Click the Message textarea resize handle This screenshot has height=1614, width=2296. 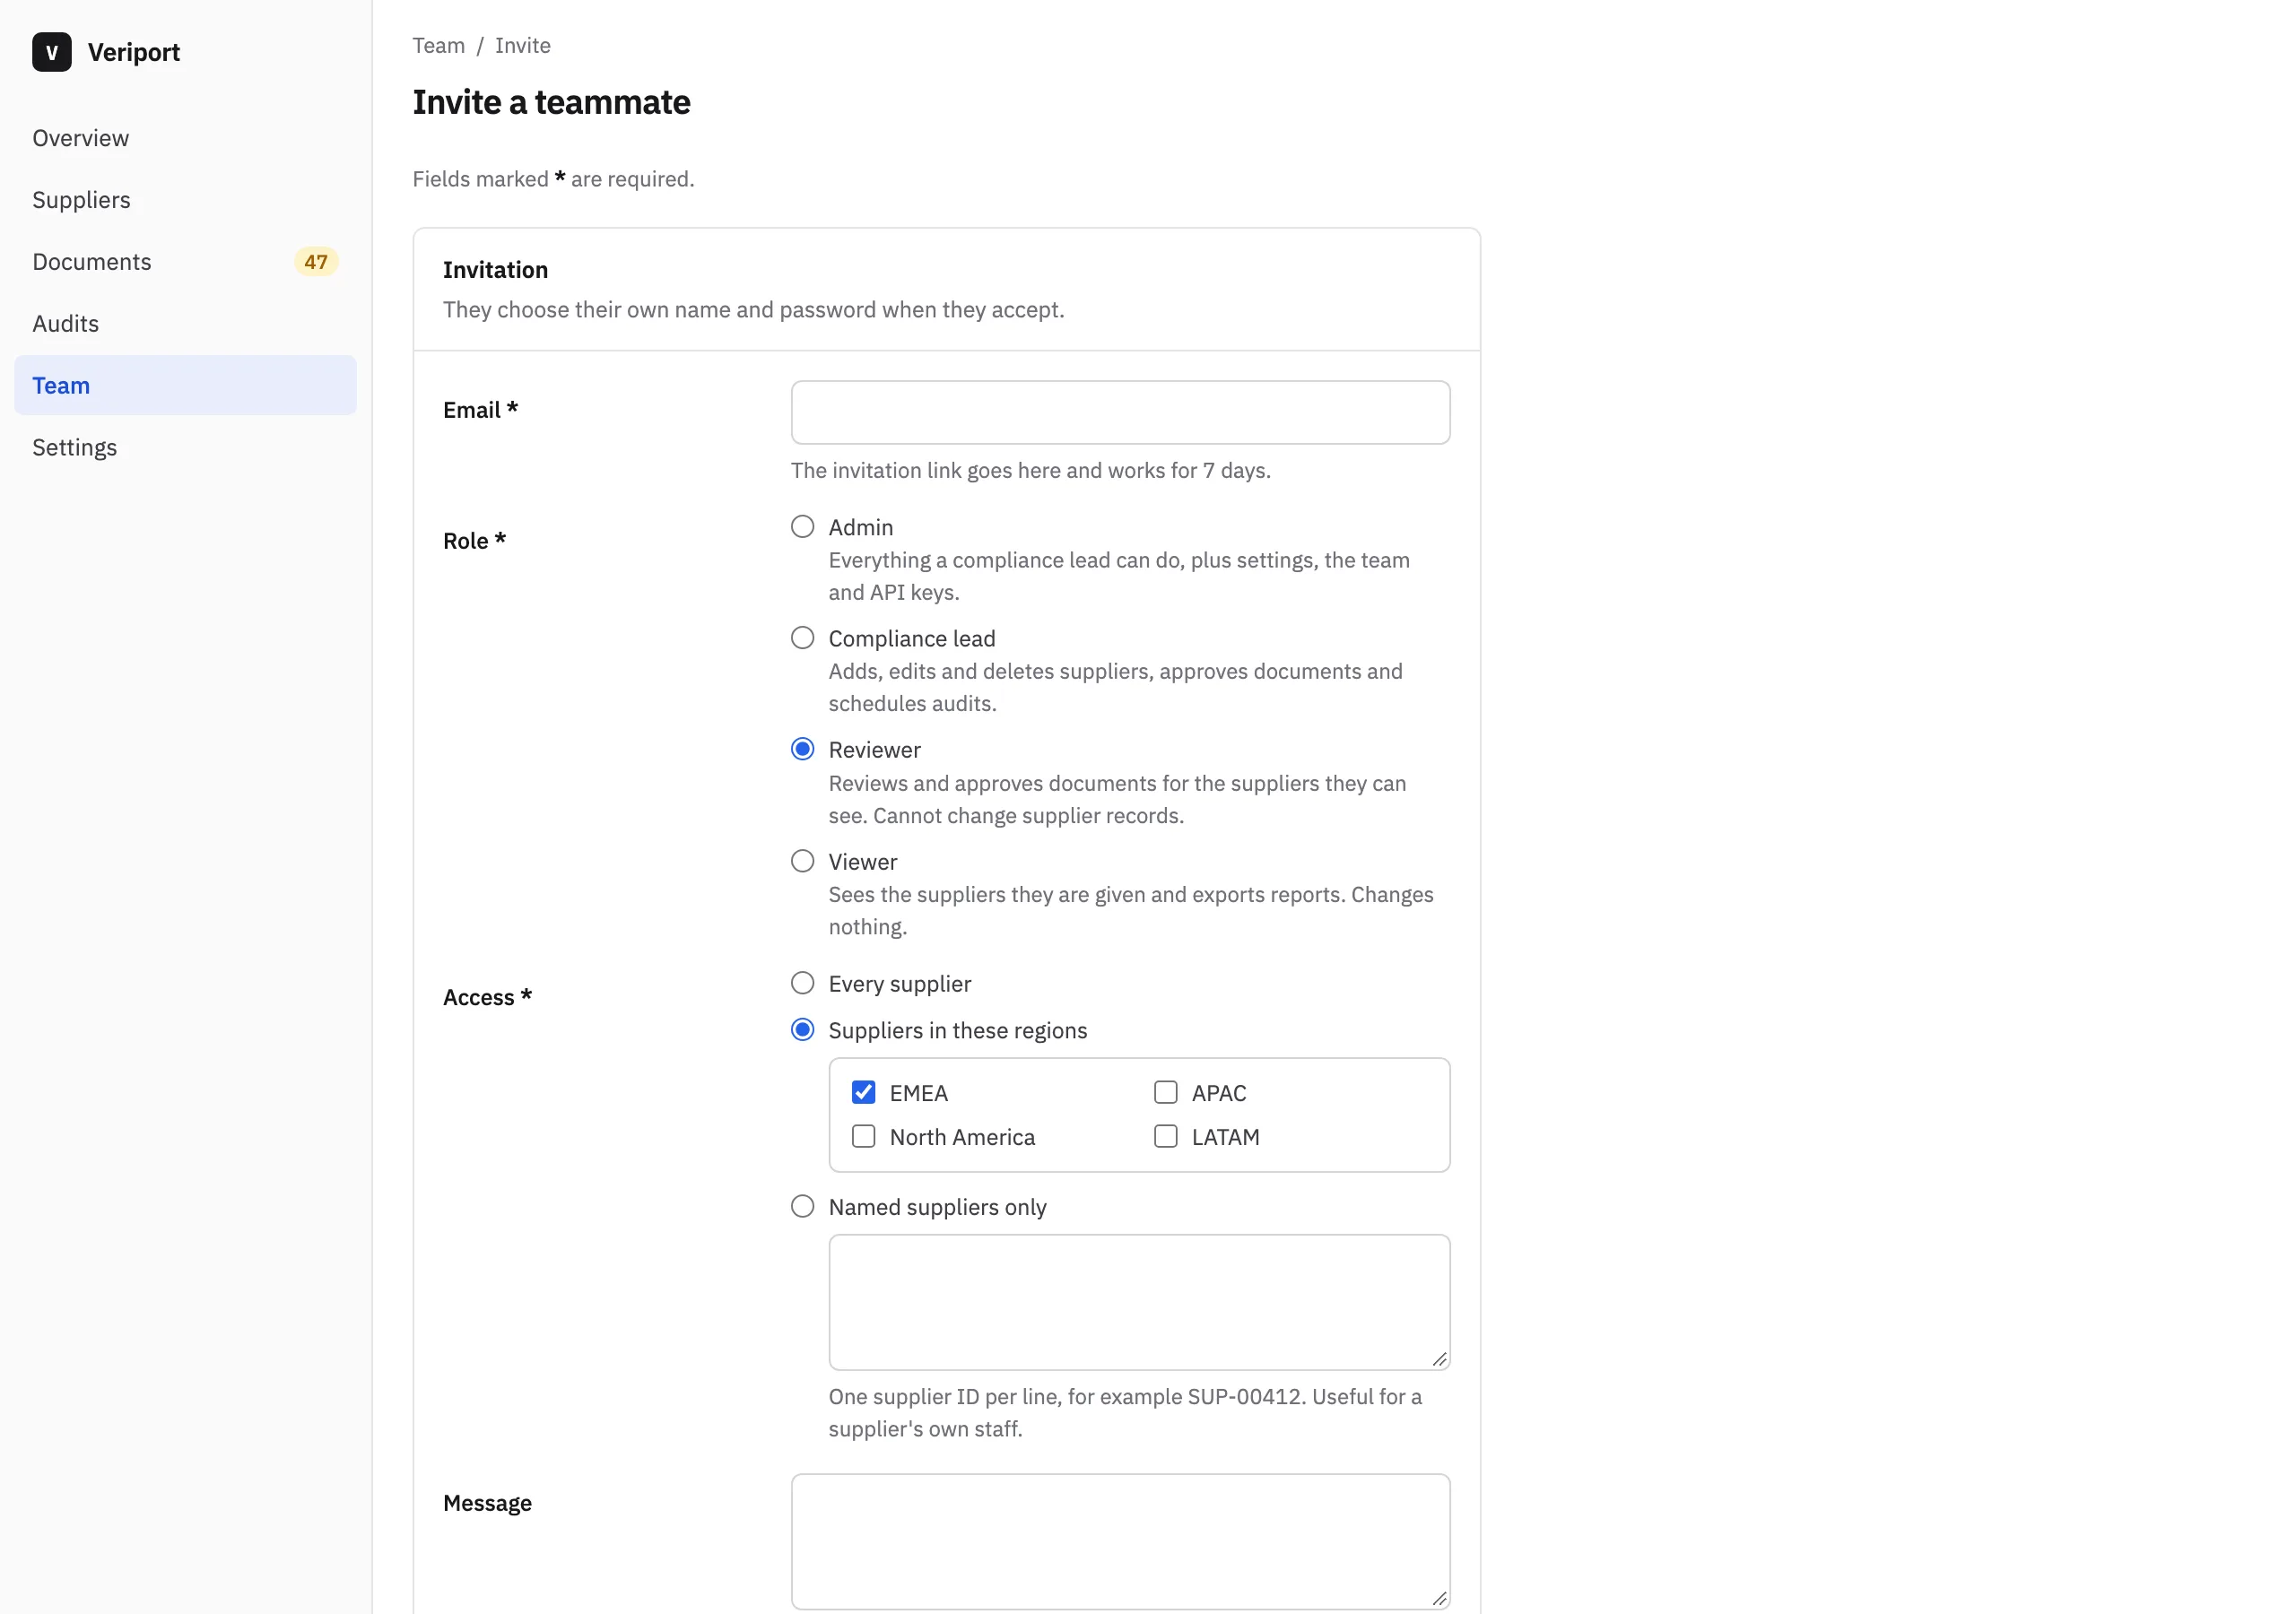point(1439,1598)
